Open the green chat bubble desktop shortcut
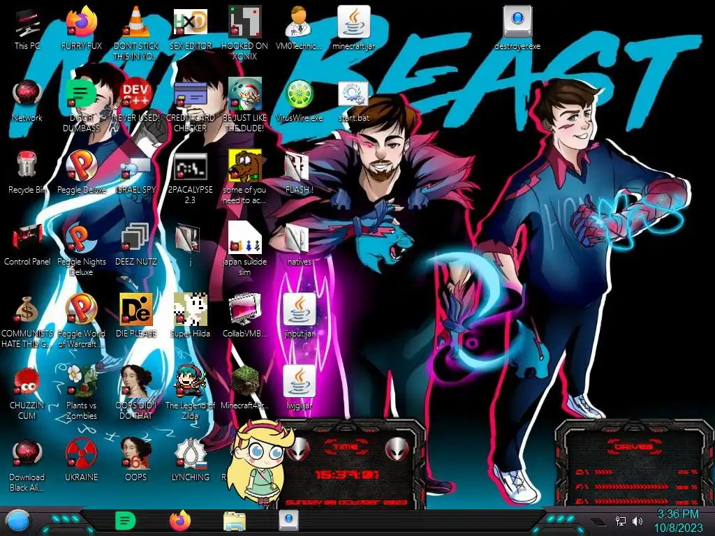This screenshot has width=715, height=536. click(81, 105)
